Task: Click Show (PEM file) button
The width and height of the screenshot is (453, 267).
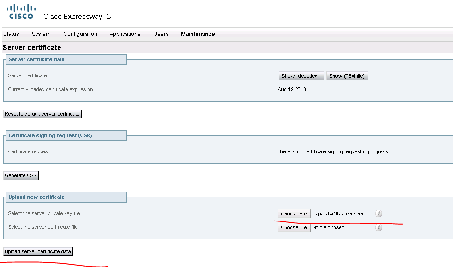Action: click(347, 76)
